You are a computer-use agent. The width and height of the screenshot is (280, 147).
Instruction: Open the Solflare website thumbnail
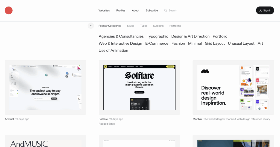point(139,87)
